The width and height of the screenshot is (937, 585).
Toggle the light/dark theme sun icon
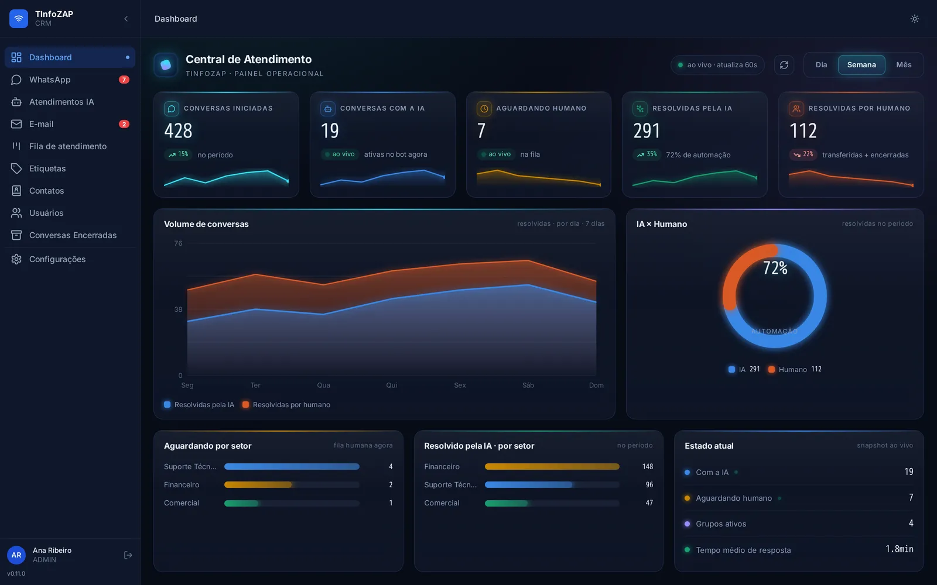click(915, 19)
